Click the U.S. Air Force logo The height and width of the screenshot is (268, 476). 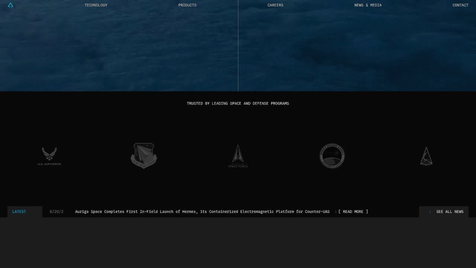pyautogui.click(x=49, y=156)
